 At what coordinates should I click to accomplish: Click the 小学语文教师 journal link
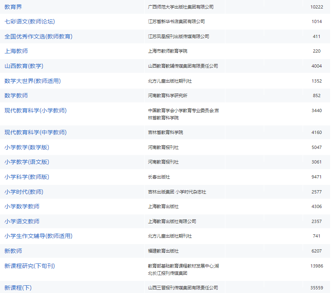(x=22, y=221)
